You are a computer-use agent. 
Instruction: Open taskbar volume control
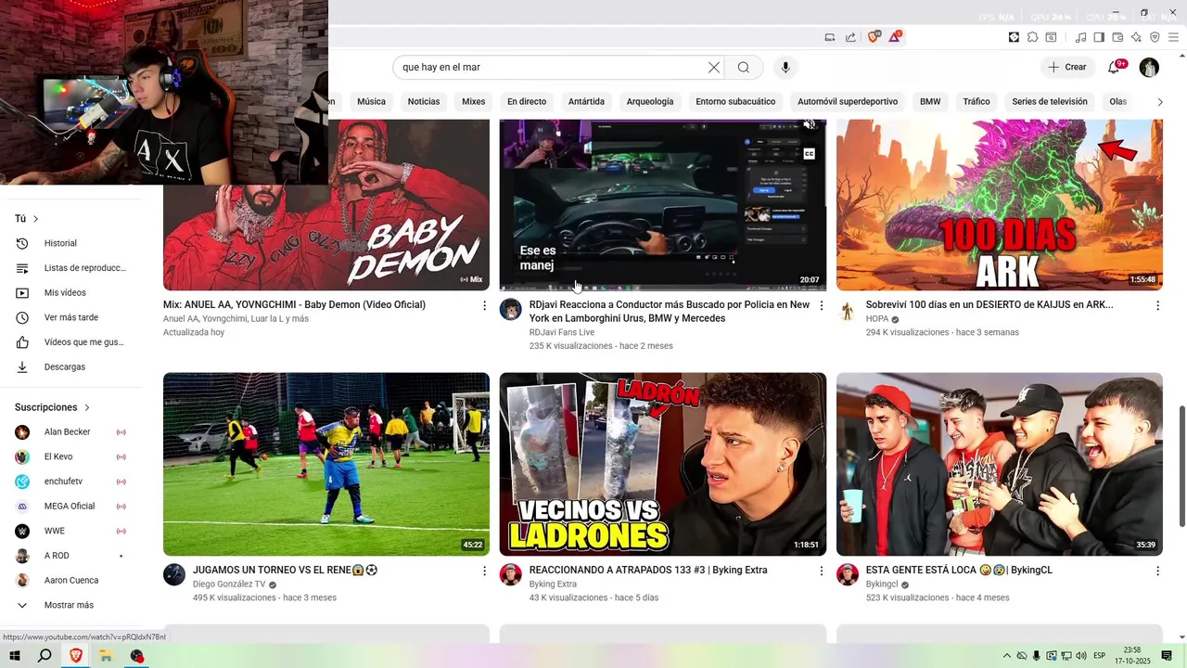1081,656
